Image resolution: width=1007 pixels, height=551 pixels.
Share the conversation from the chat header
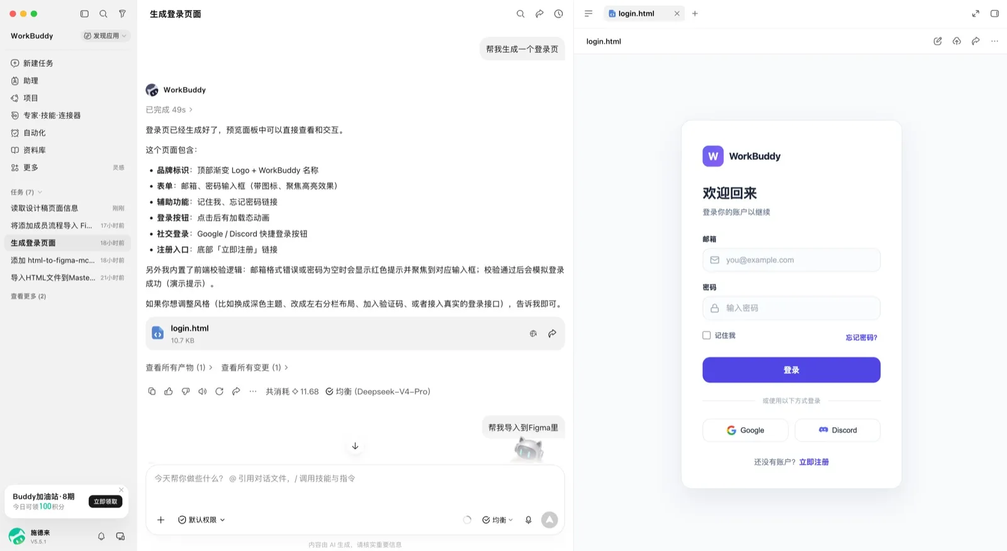tap(539, 14)
